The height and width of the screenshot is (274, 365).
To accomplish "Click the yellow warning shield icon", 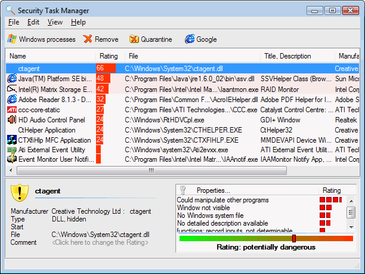I will click(20, 193).
